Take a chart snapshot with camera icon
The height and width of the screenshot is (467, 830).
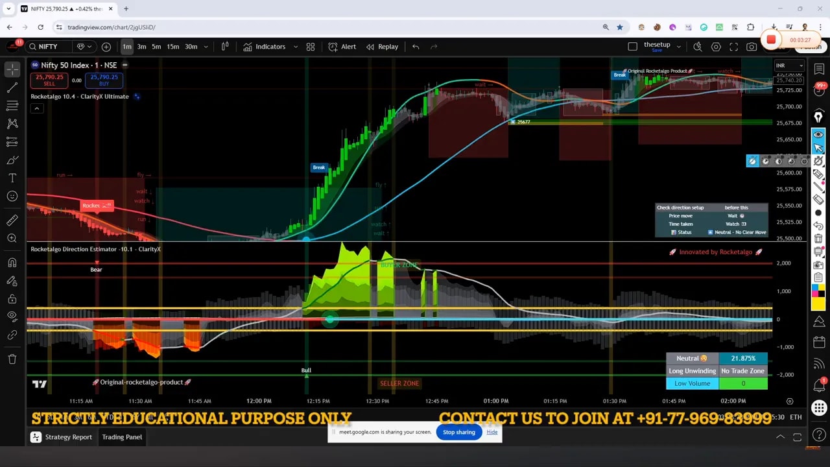[x=752, y=47]
